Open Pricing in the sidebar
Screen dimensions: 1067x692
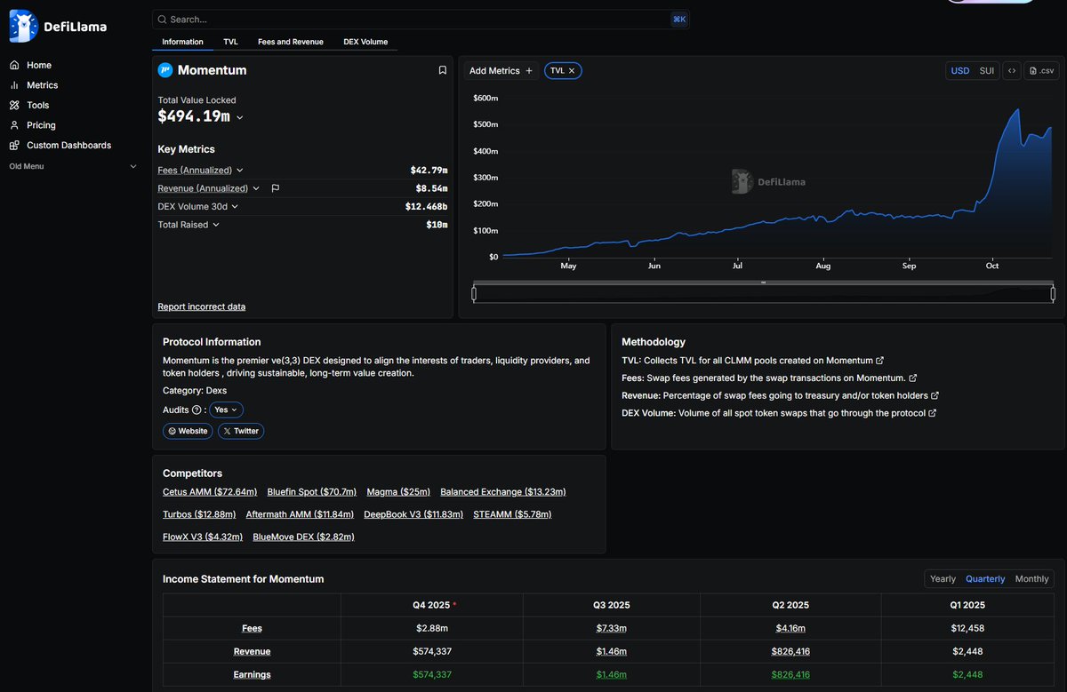coord(33,125)
